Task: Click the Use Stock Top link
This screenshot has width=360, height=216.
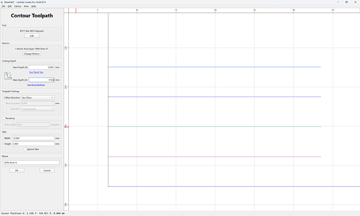Action: pyautogui.click(x=36, y=73)
